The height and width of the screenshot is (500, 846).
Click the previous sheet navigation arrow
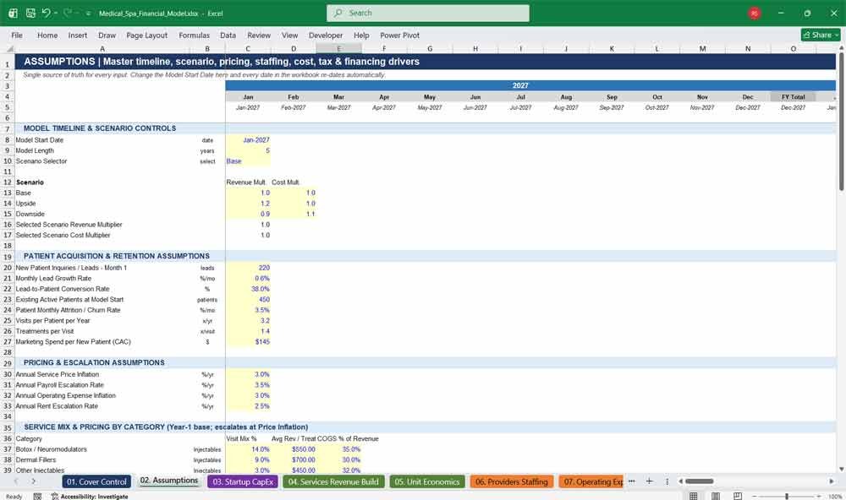16,481
